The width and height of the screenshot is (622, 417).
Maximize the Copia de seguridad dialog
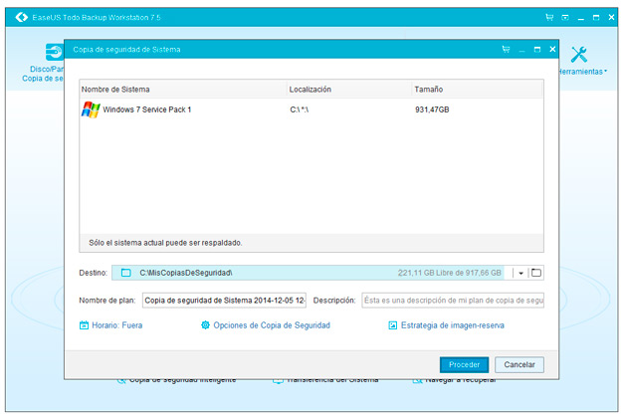pyautogui.click(x=537, y=49)
